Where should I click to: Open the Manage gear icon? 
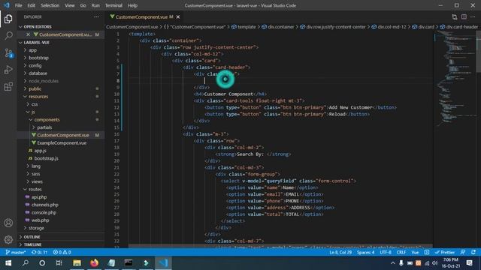[x=8, y=239]
